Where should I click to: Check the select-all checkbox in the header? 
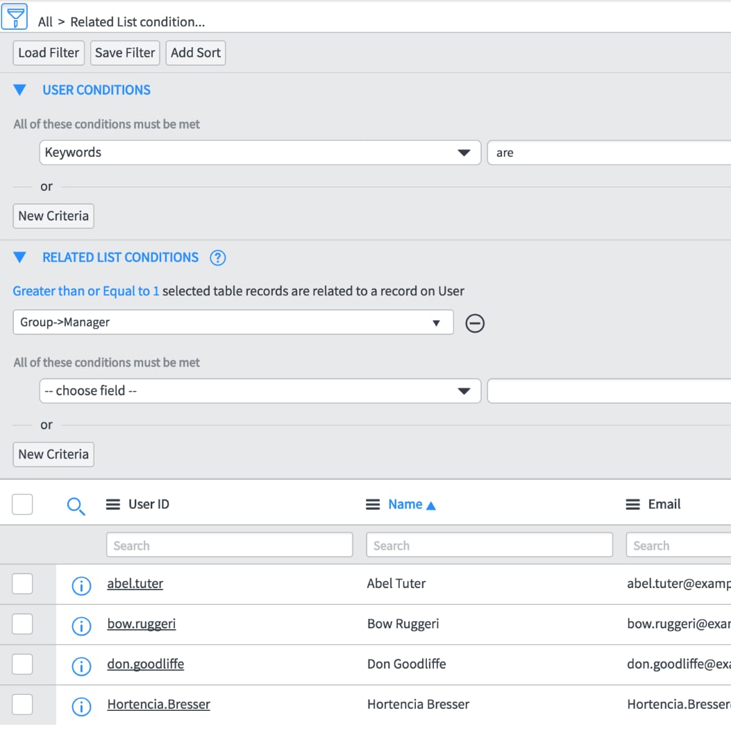tap(22, 504)
